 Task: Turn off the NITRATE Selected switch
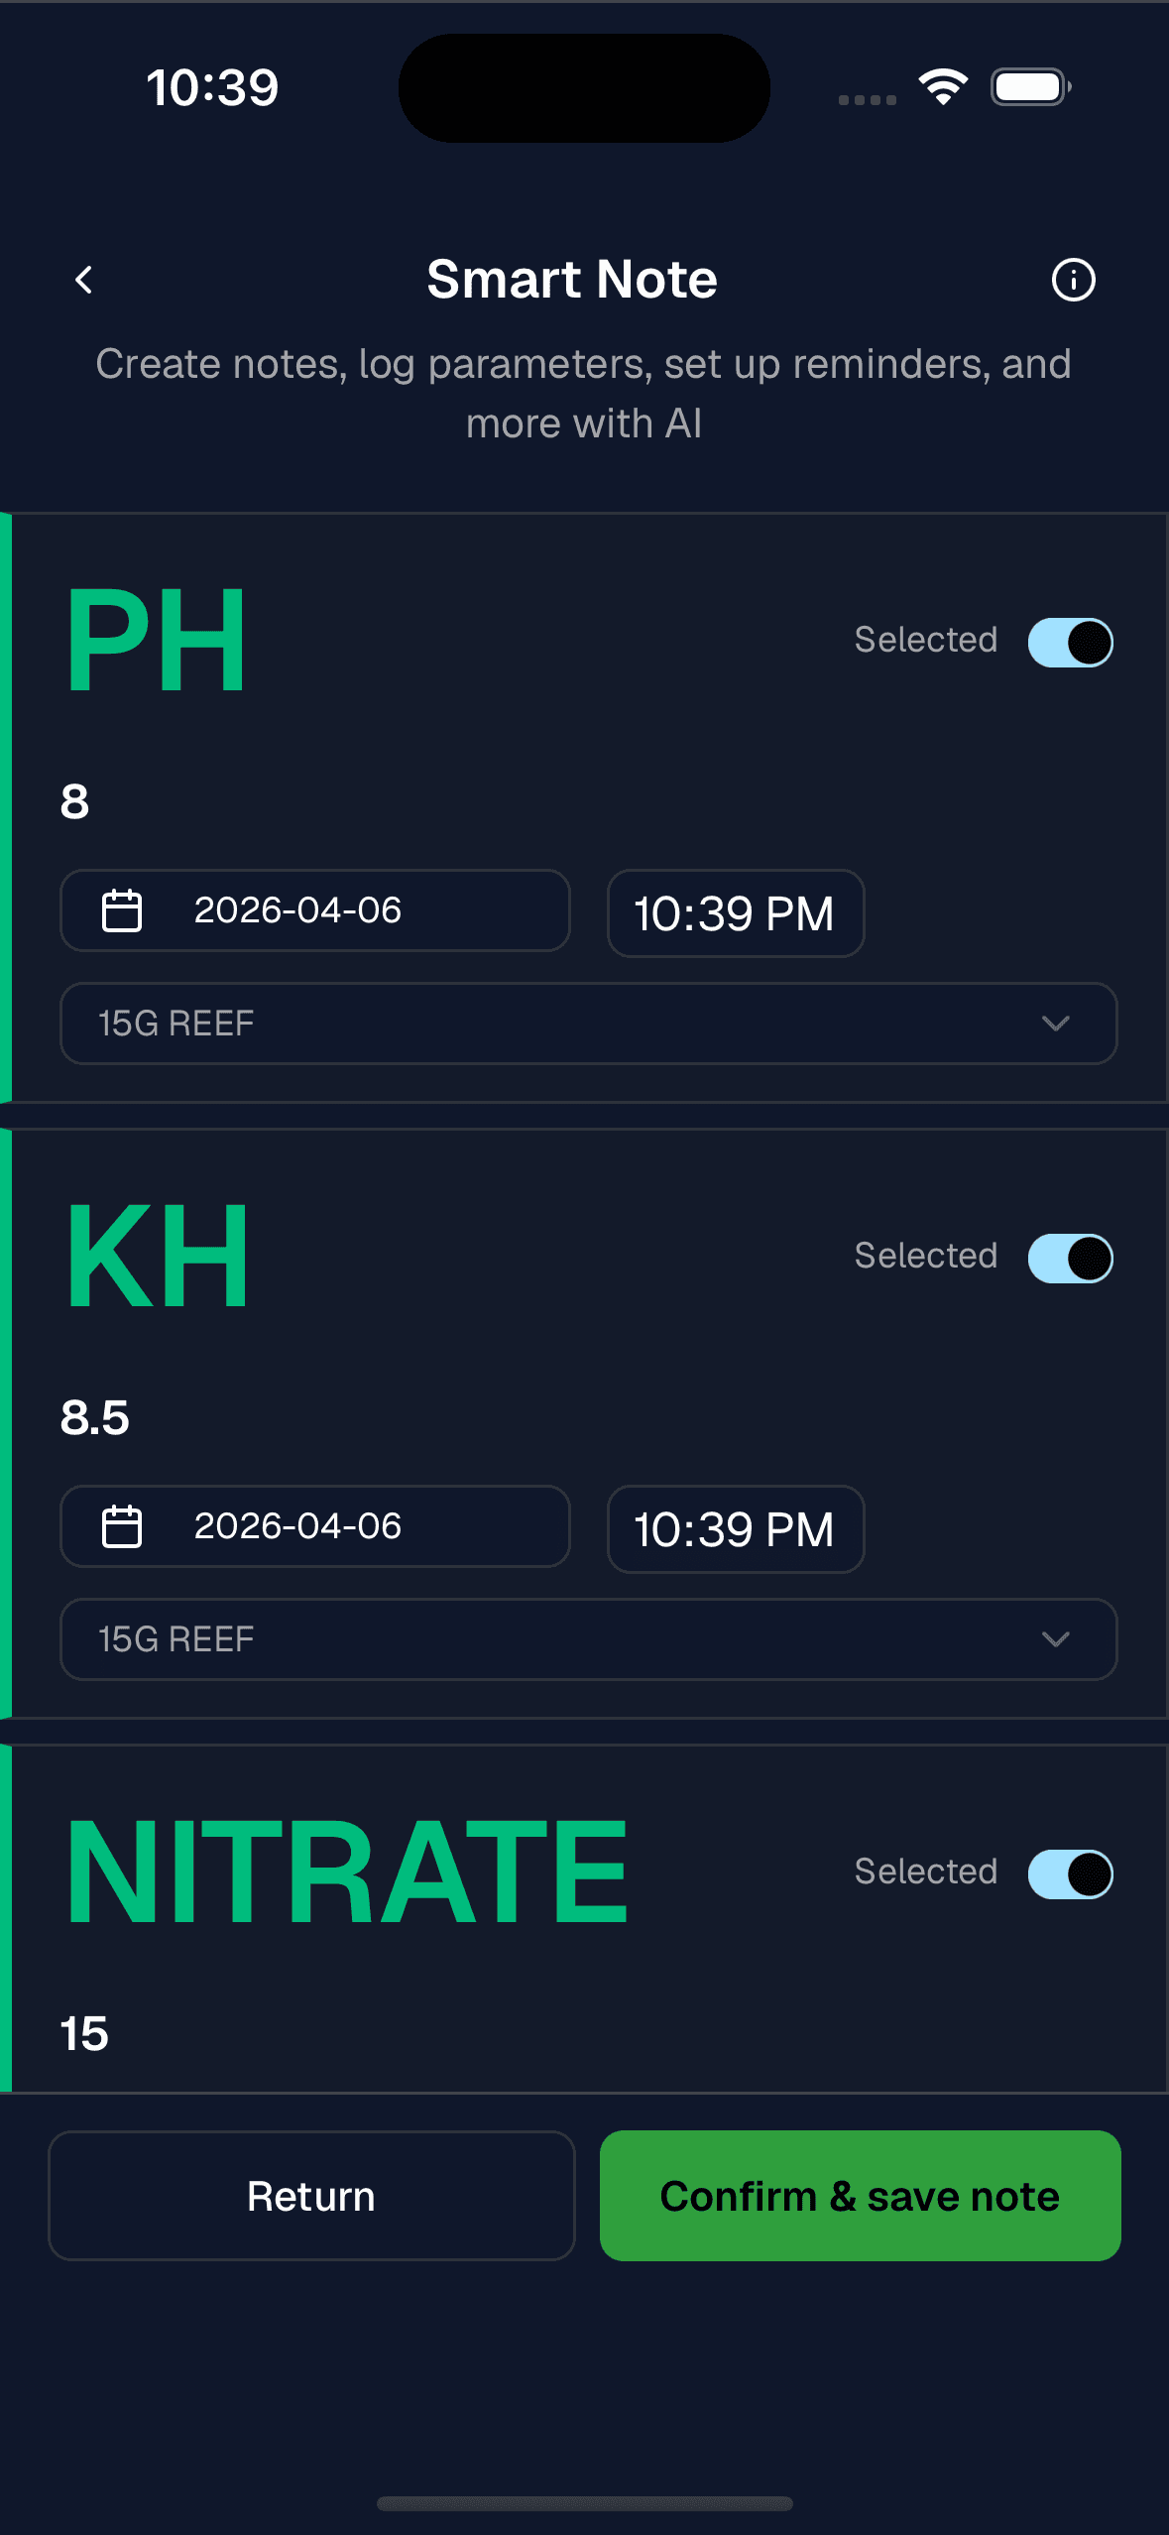tap(1071, 1873)
